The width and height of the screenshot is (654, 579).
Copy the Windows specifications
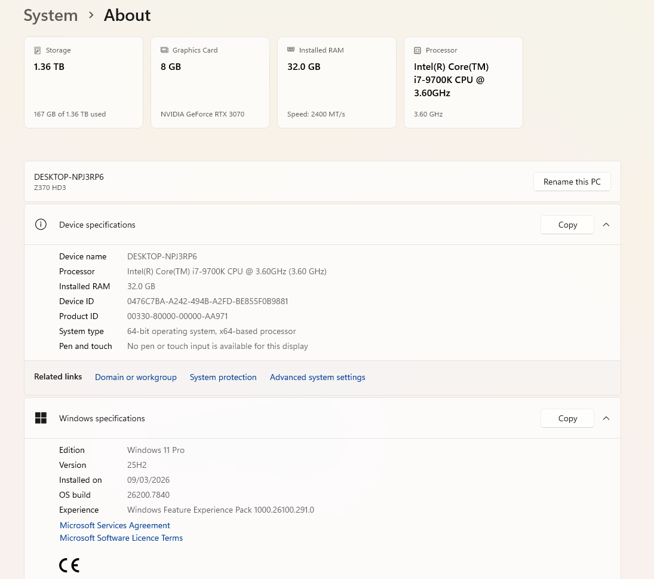[x=567, y=418]
